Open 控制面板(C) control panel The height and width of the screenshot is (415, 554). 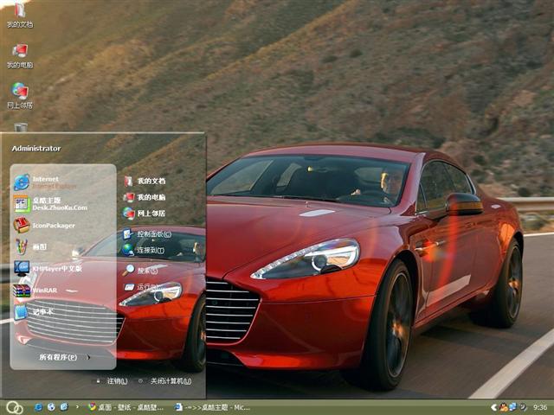147,234
